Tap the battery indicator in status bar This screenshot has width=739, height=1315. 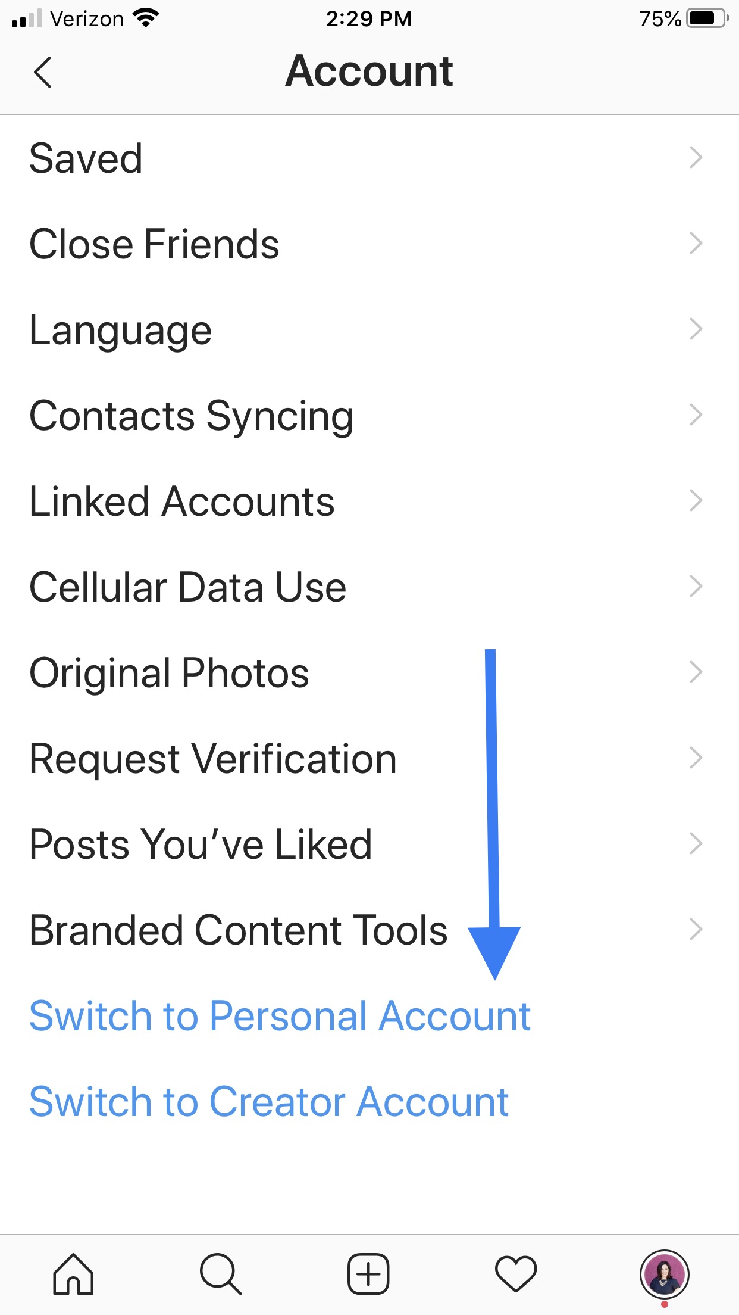coord(707,18)
